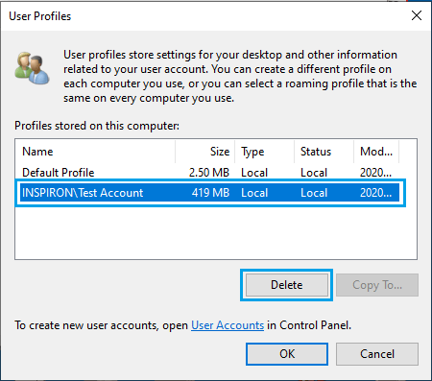
Task: Select the Default Profile row
Action: (210, 173)
